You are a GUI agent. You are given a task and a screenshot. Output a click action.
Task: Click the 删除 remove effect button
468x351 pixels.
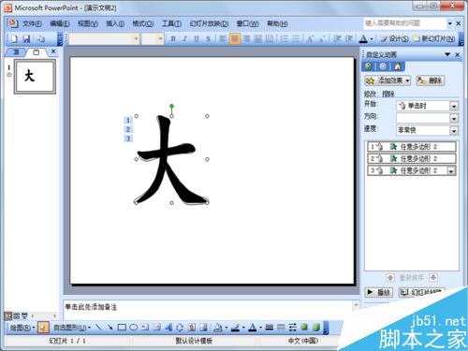click(x=431, y=80)
